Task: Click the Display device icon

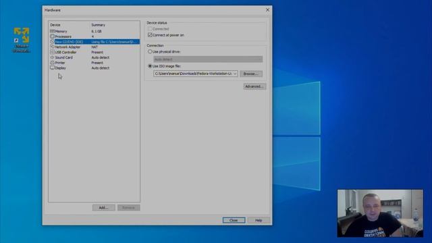Action: (x=53, y=67)
